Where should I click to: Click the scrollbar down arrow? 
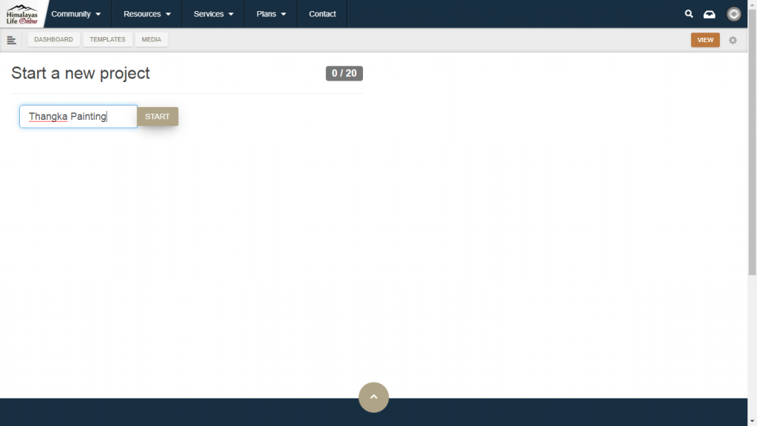click(752, 422)
